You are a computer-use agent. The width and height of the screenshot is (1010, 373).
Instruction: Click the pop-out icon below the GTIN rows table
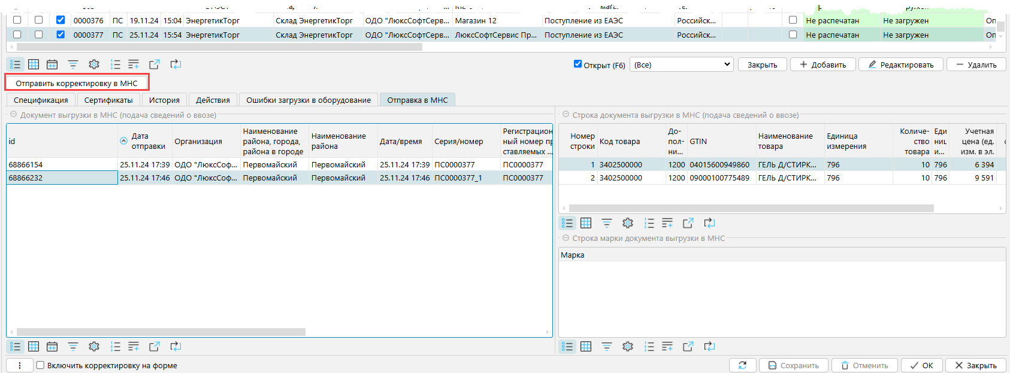(x=688, y=223)
